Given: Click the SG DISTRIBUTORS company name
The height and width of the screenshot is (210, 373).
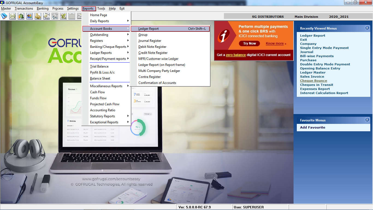Looking at the screenshot, I should pyautogui.click(x=268, y=17).
